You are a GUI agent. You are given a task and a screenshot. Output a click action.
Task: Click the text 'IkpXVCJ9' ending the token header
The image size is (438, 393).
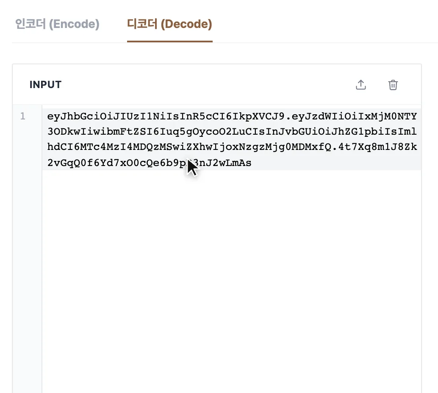(x=259, y=116)
